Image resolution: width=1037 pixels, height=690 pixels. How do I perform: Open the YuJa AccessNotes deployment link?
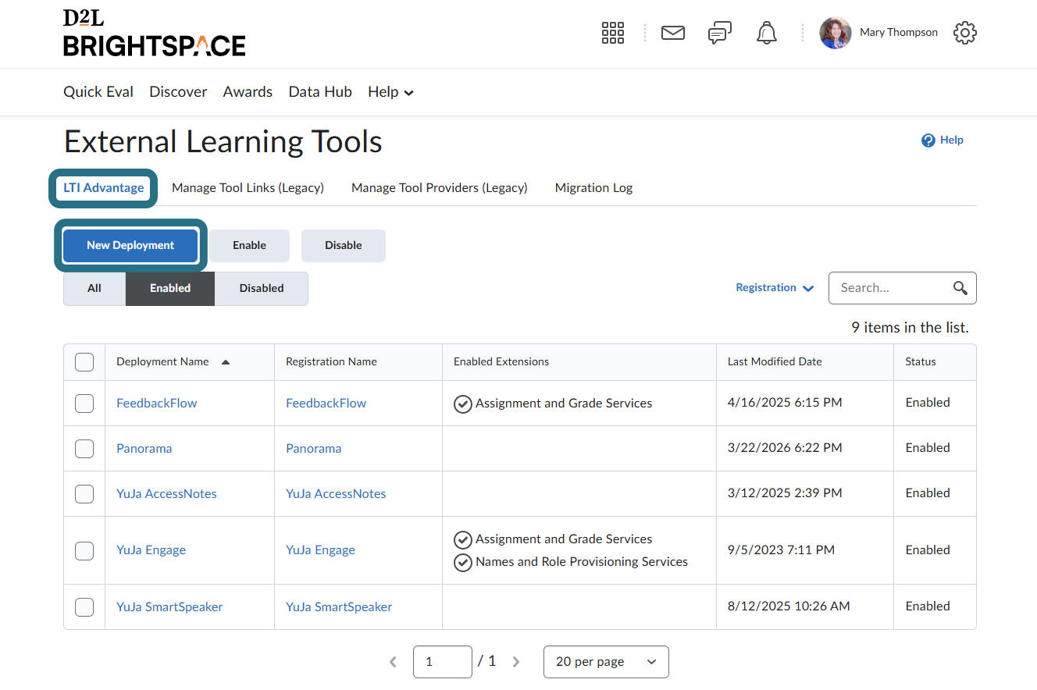[x=166, y=494]
